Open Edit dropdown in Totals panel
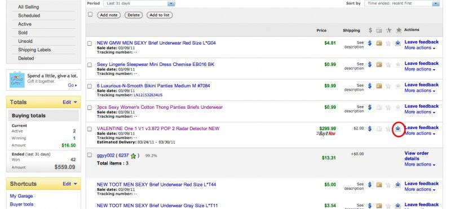451x209 pixels. [x=70, y=103]
